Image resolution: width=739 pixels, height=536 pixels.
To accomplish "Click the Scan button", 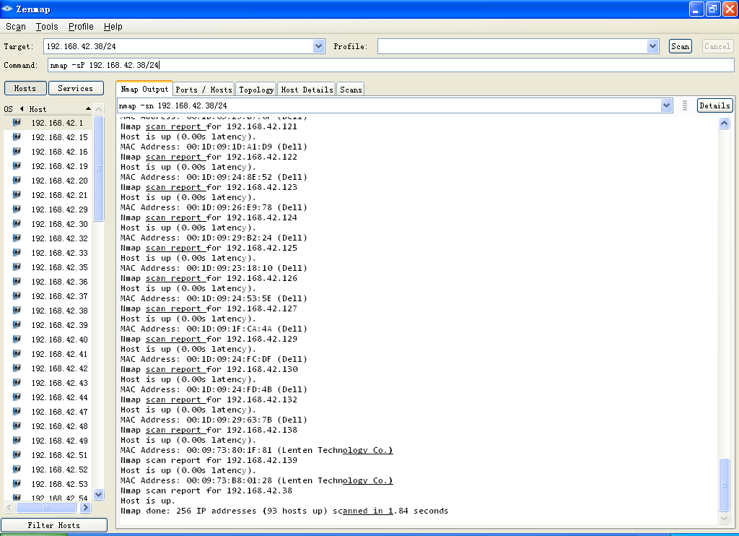I will point(680,46).
